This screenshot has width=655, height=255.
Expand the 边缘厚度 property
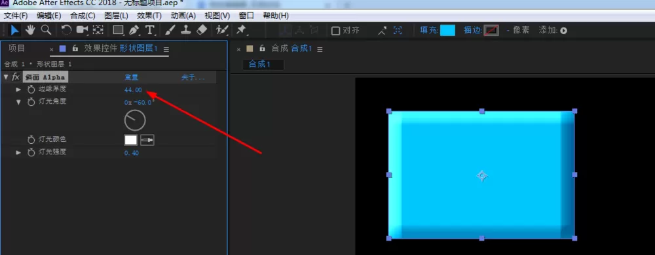[x=18, y=90]
